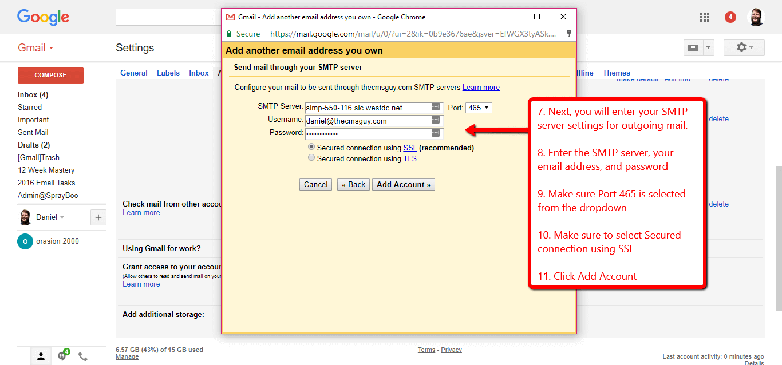782x365 pixels.
Task: Open the Admin@SprayBoo… label
Action: point(52,195)
